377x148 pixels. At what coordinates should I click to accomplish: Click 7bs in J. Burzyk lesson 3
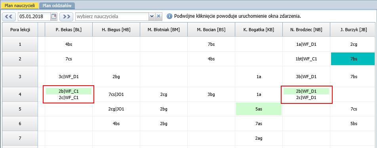pos(354,77)
